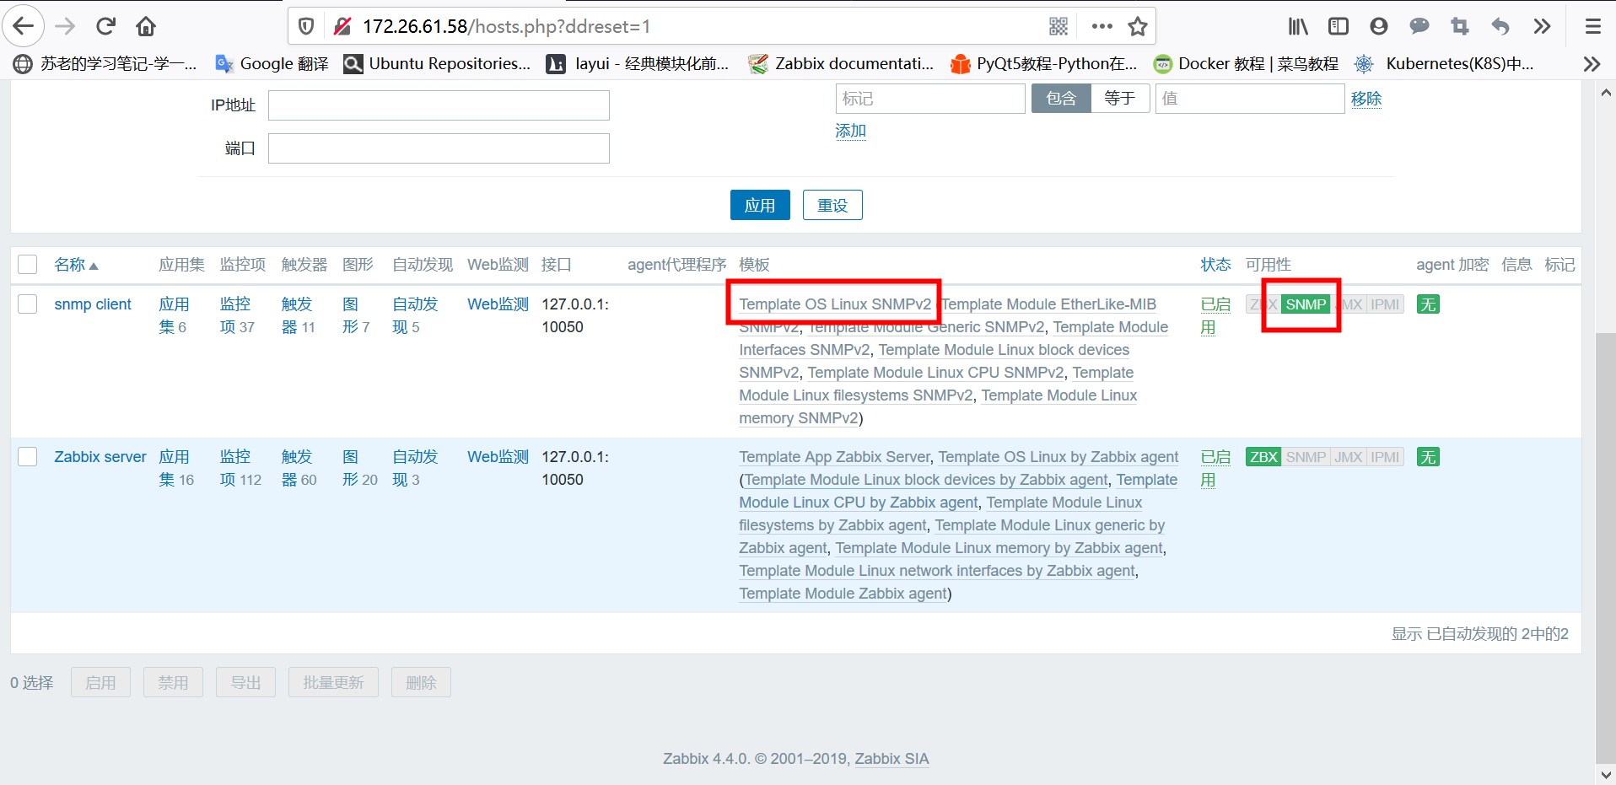Open the Zabbix server host

[100, 457]
